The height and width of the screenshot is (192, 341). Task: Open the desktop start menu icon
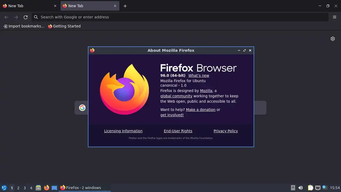click(x=4, y=188)
